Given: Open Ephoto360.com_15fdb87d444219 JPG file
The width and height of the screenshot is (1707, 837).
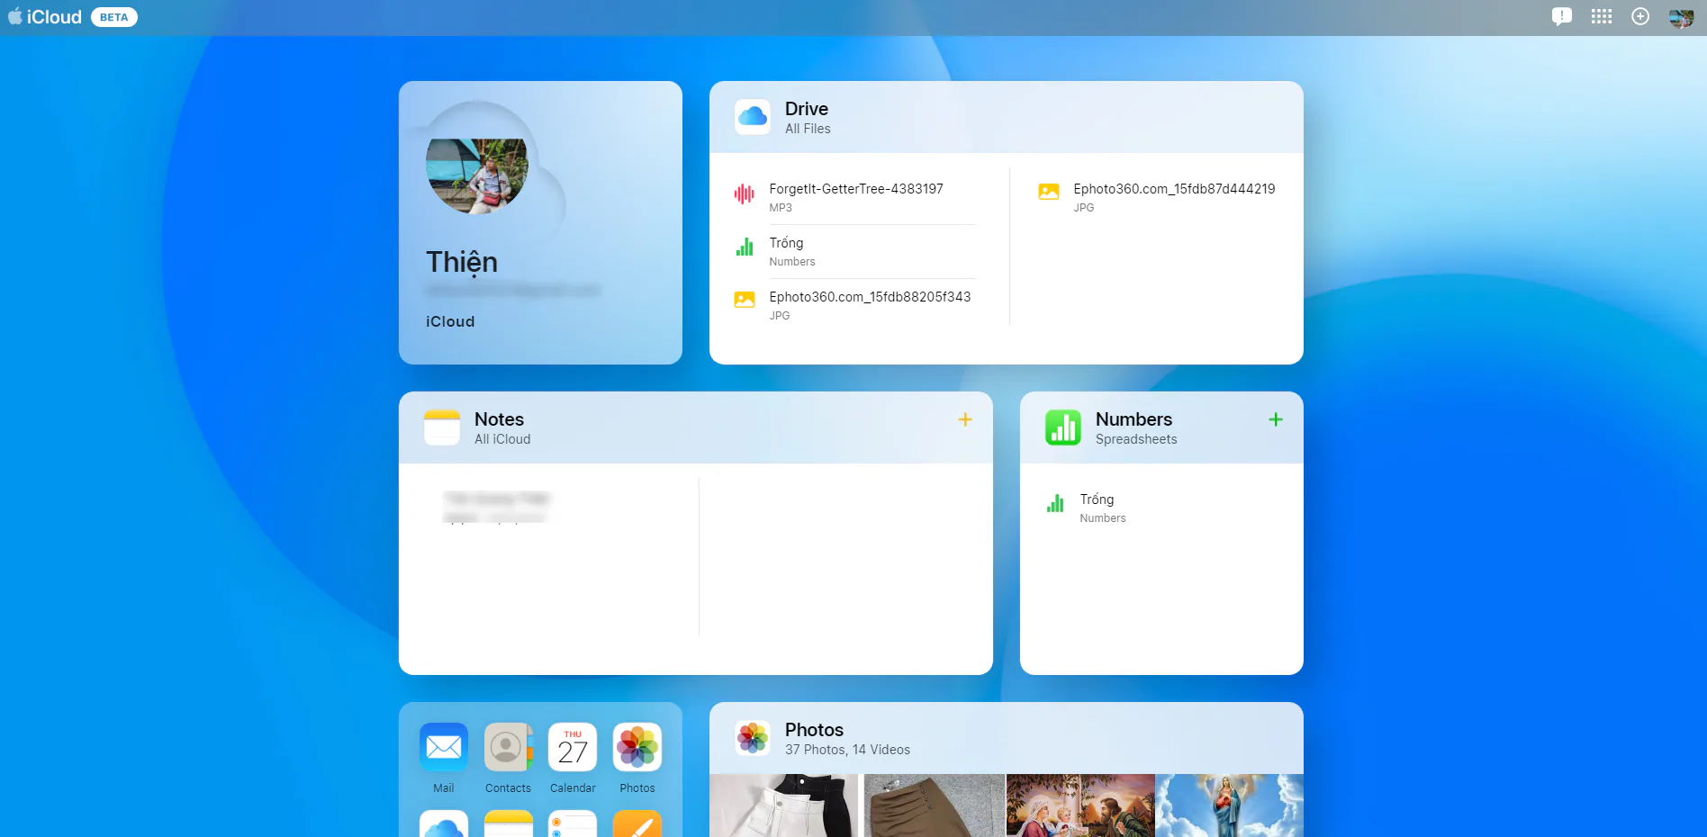Looking at the screenshot, I should pyautogui.click(x=1158, y=197).
